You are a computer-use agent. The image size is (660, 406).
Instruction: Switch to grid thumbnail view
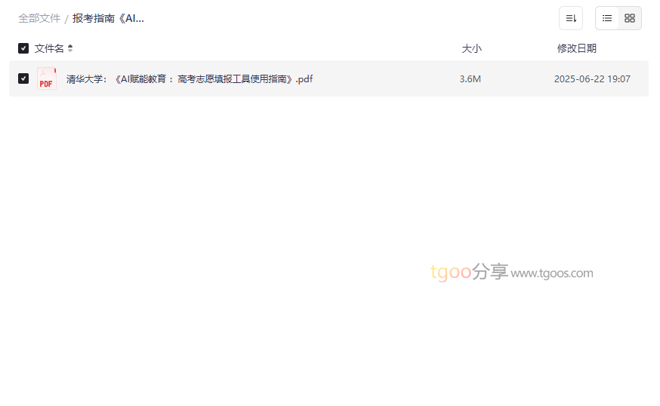pyautogui.click(x=630, y=18)
